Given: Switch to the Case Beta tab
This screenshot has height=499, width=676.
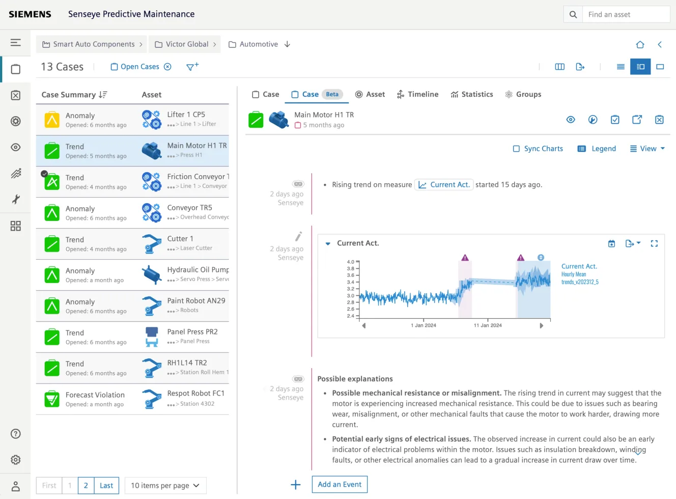Looking at the screenshot, I should [x=317, y=94].
